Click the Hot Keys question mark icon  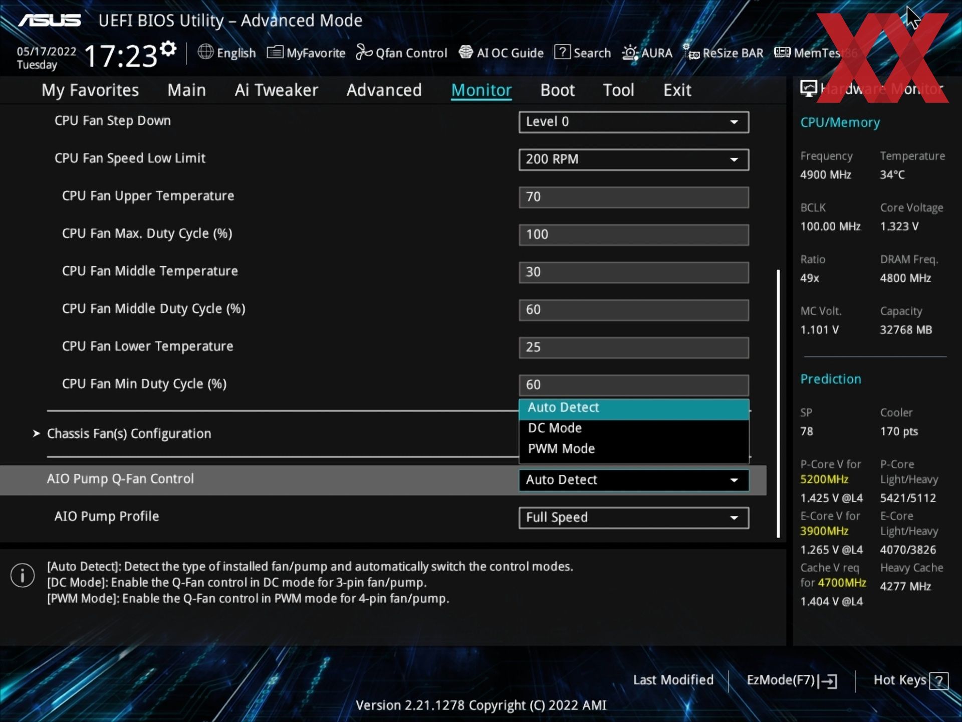click(938, 681)
